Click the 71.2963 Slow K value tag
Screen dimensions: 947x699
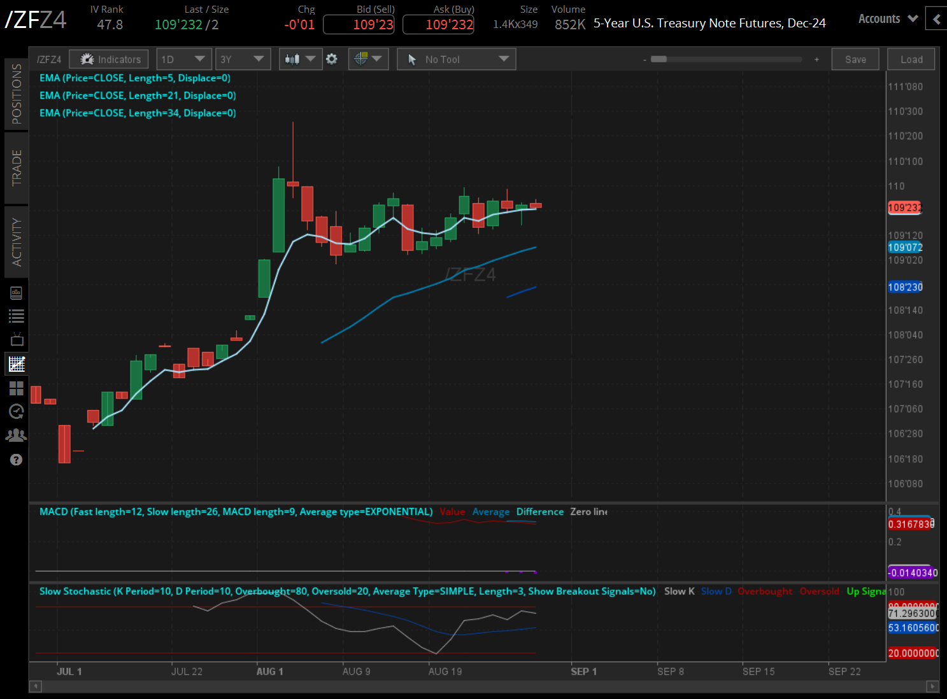[x=913, y=613]
